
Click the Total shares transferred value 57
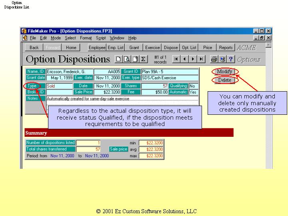click(x=88, y=149)
